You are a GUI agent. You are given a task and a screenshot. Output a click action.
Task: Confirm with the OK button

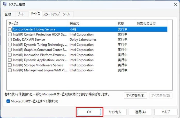coord(89,112)
